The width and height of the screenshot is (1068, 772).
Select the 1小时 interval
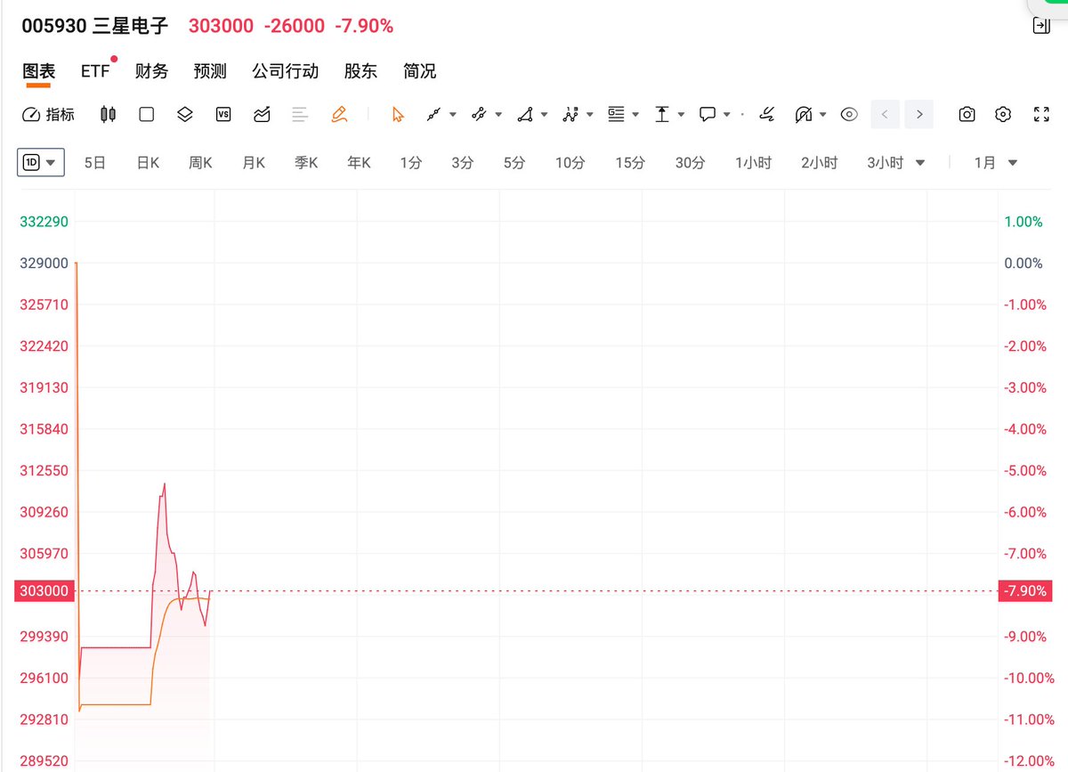[x=753, y=163]
